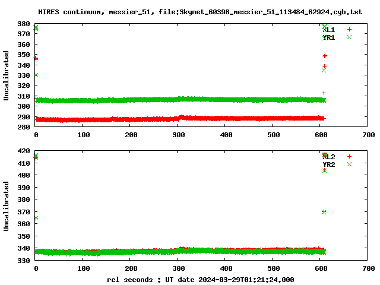Click the y-axis tick value 420

(24, 151)
